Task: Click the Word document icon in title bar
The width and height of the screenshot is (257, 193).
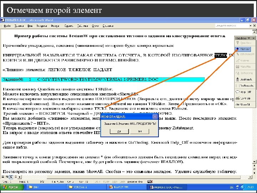Action: tap(2, 20)
